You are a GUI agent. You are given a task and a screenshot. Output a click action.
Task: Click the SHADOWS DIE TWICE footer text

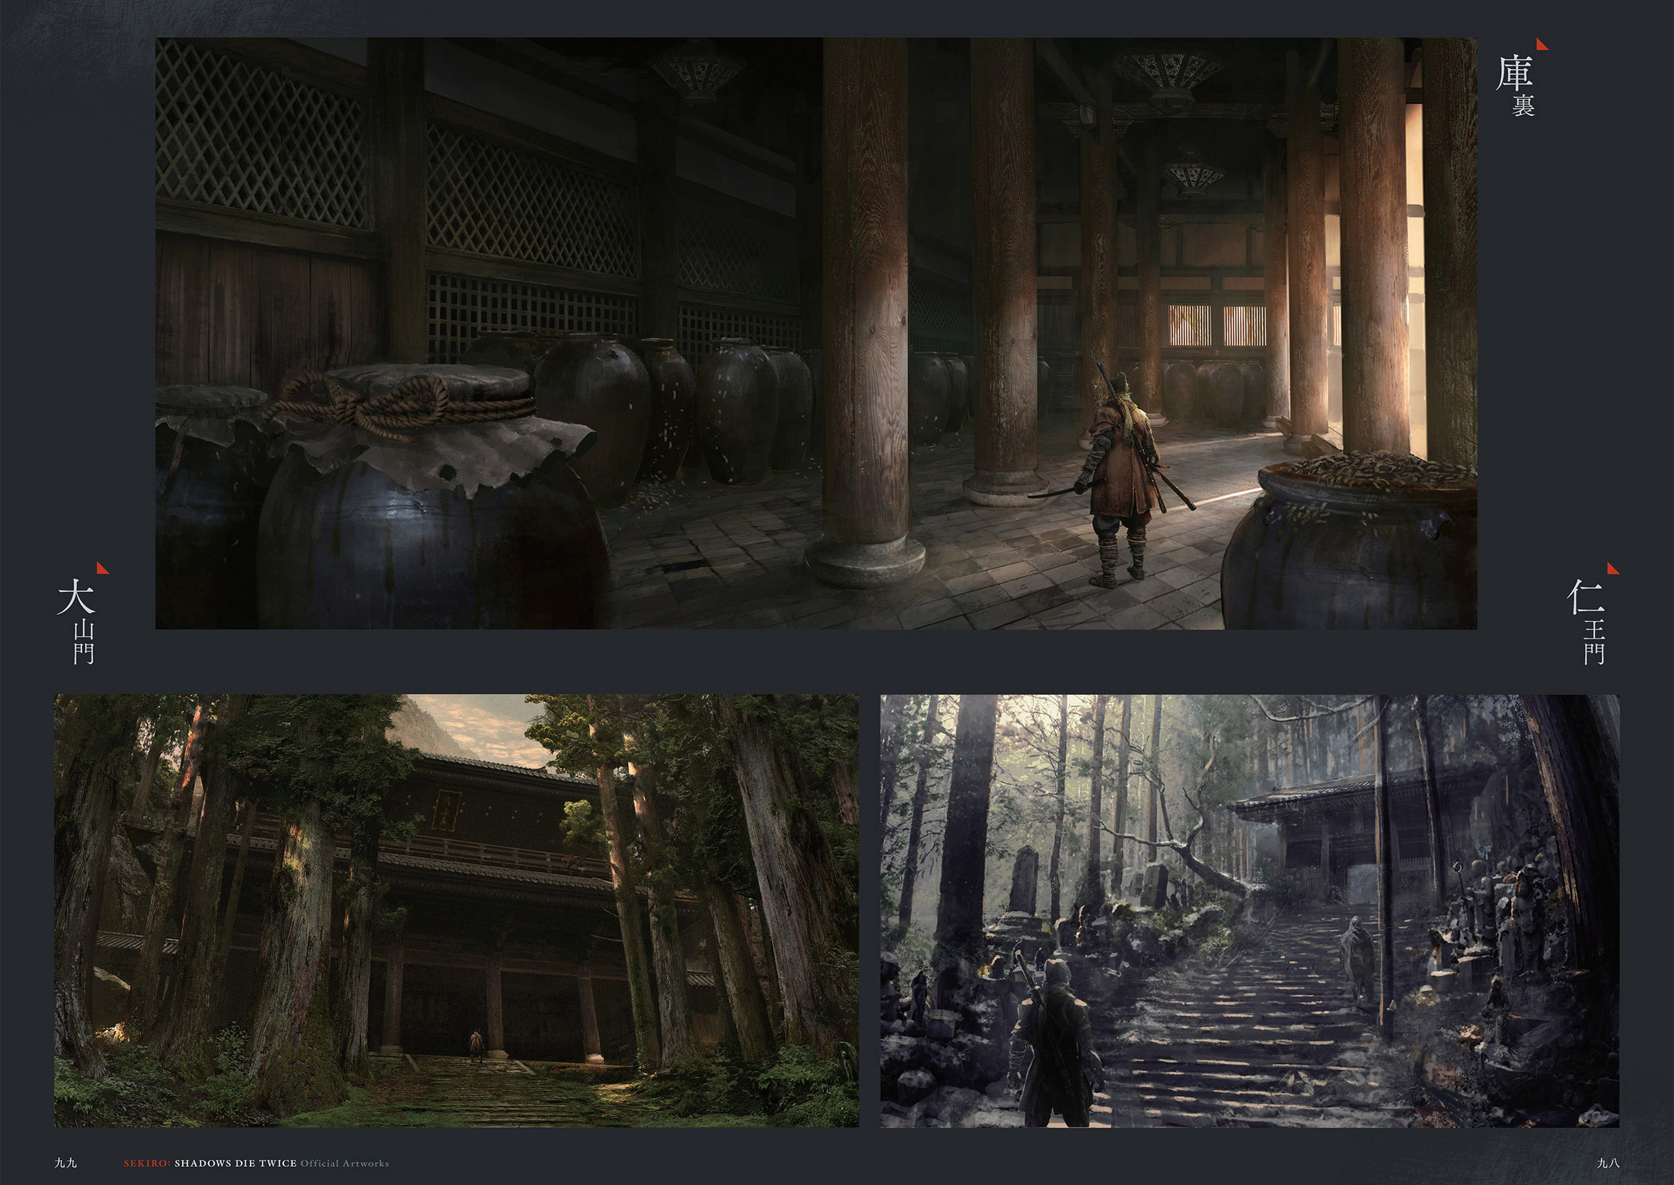tap(235, 1163)
